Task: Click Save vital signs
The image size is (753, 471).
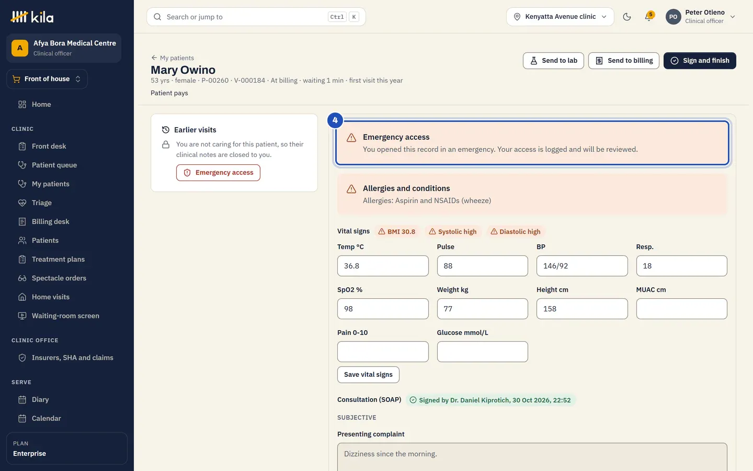Action: [368, 375]
